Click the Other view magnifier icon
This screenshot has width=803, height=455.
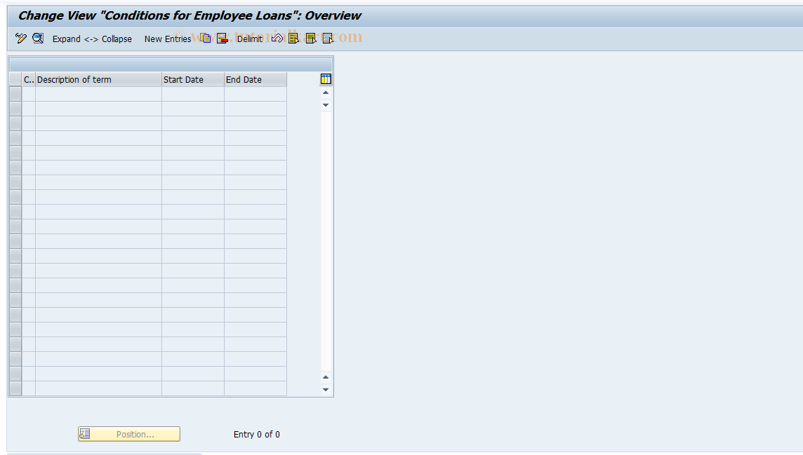click(38, 39)
